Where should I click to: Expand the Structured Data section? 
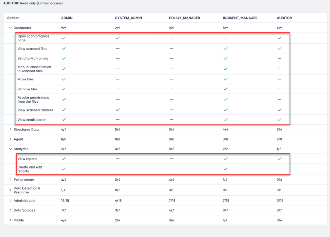tap(10, 129)
